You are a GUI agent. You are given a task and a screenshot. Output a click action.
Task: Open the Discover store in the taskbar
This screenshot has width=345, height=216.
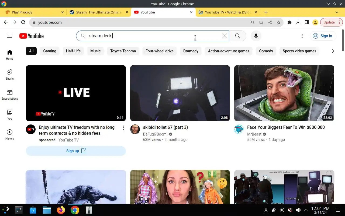click(33, 210)
